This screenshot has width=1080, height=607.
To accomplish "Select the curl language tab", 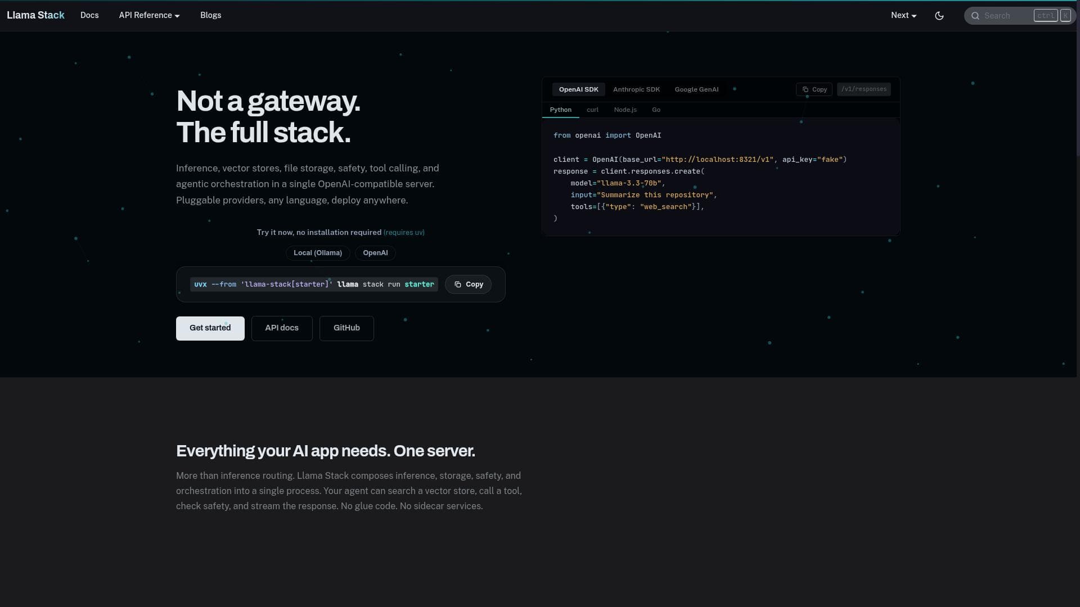I will [x=592, y=110].
